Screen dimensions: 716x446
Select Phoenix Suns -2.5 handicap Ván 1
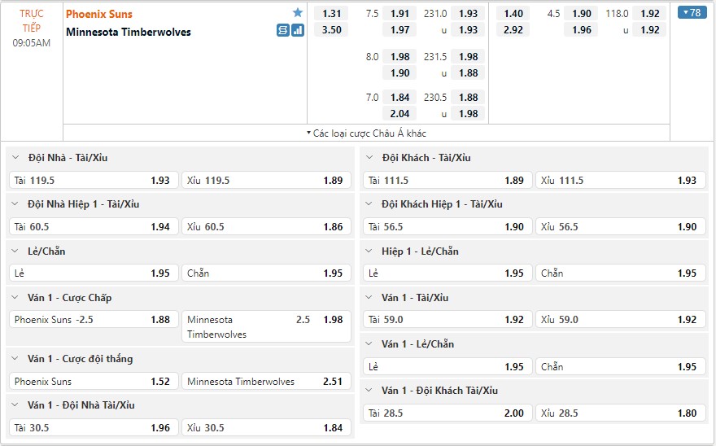pos(94,320)
